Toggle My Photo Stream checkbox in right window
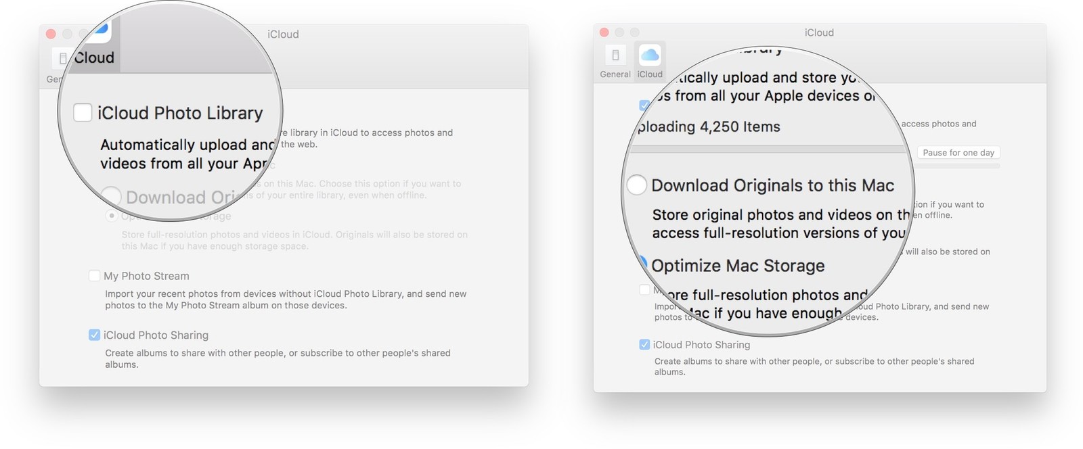Screen dimensions: 1083x449 [644, 289]
